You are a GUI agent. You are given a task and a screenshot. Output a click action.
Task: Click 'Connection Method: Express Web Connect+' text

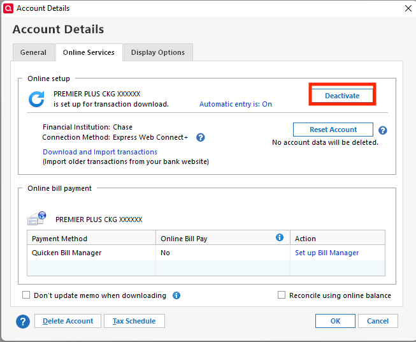[115, 137]
